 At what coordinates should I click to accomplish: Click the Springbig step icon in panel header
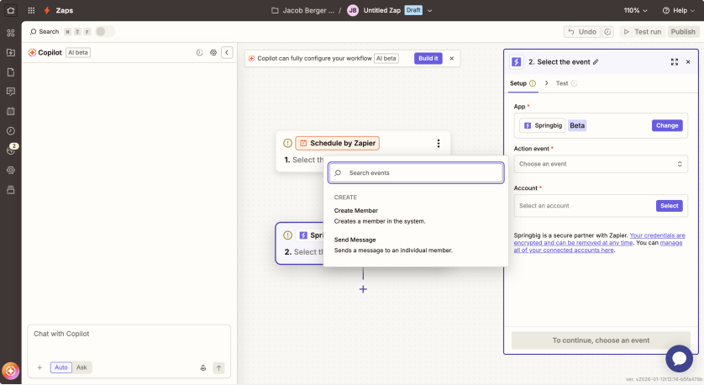pyautogui.click(x=517, y=62)
